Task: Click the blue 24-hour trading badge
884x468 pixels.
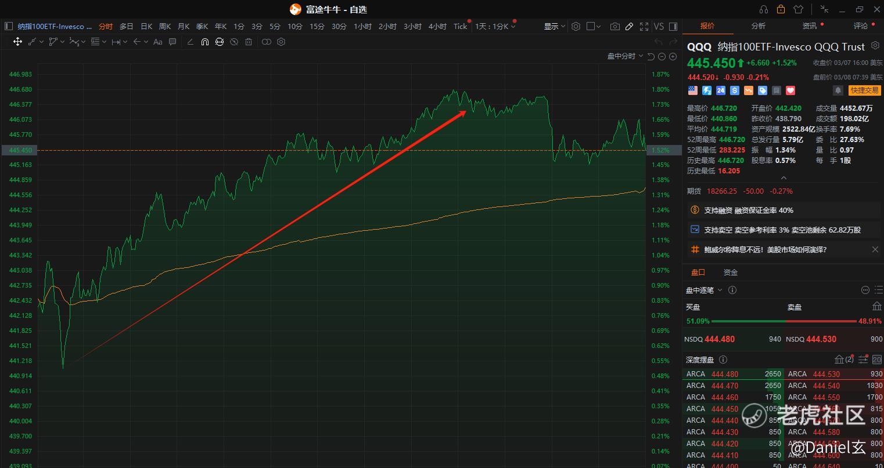Action: (x=721, y=90)
